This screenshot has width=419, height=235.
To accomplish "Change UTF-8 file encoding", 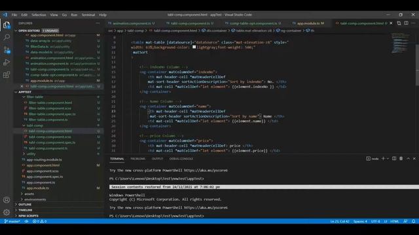I will (375, 221).
